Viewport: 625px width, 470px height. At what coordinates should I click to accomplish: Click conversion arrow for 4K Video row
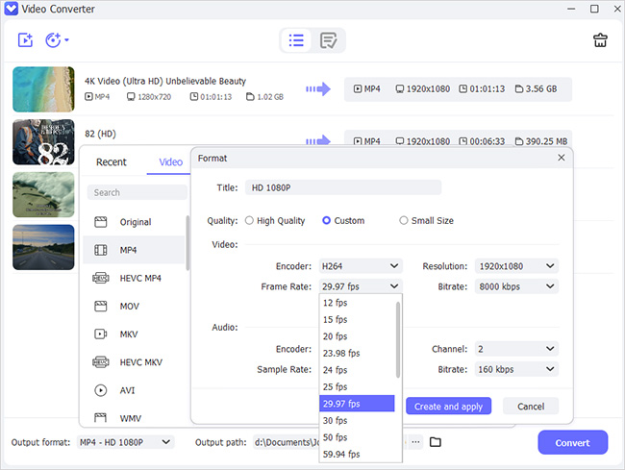(x=318, y=88)
